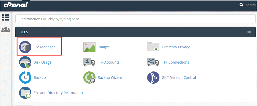Click the File and Directory Restoration icon

25,93
